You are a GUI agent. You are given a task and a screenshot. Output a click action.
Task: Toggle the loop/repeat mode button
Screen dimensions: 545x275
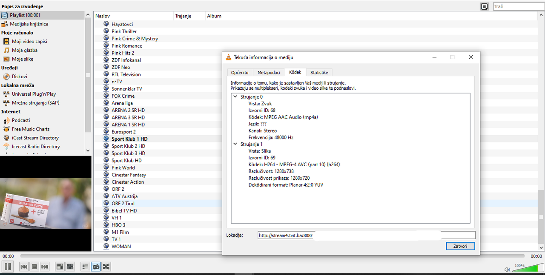click(x=96, y=266)
